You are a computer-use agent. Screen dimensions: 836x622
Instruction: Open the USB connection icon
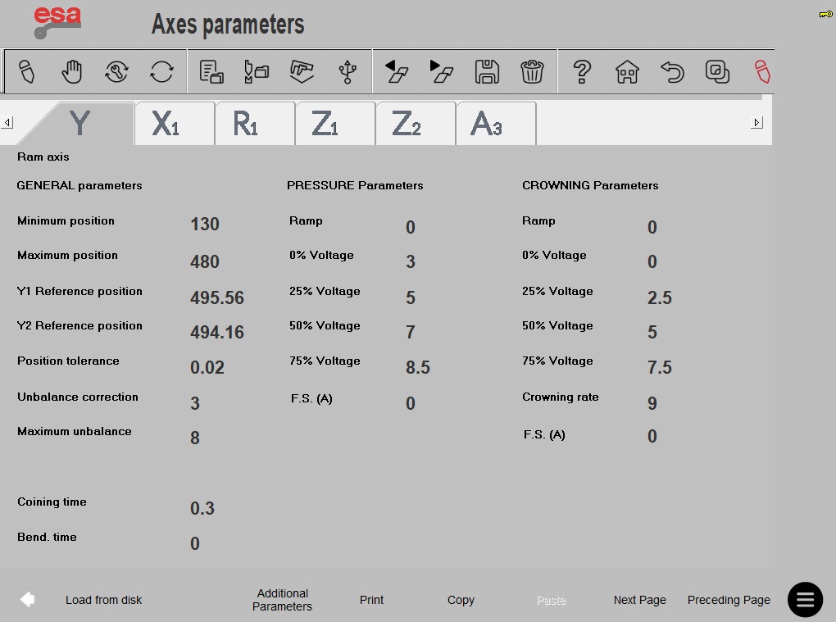(x=348, y=71)
